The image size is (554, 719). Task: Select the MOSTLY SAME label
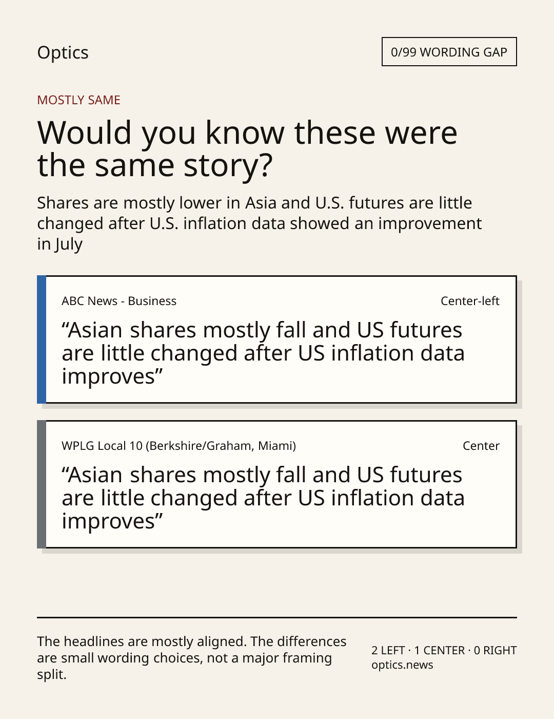pos(78,100)
